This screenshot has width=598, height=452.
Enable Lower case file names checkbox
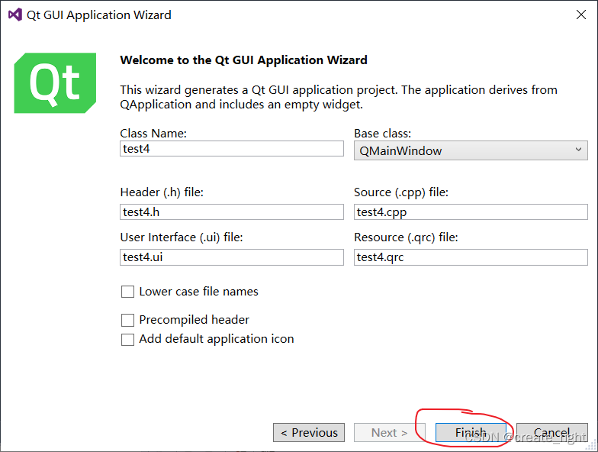coord(127,292)
